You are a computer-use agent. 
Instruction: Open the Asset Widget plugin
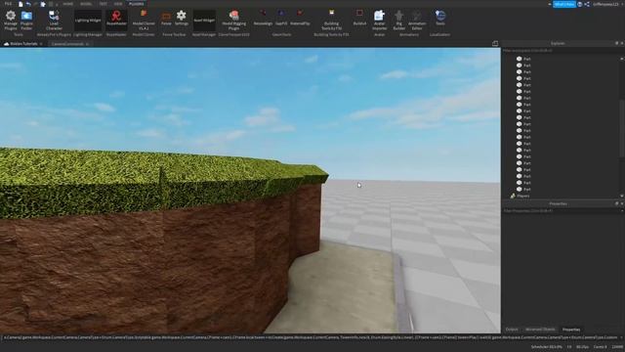tap(204, 20)
